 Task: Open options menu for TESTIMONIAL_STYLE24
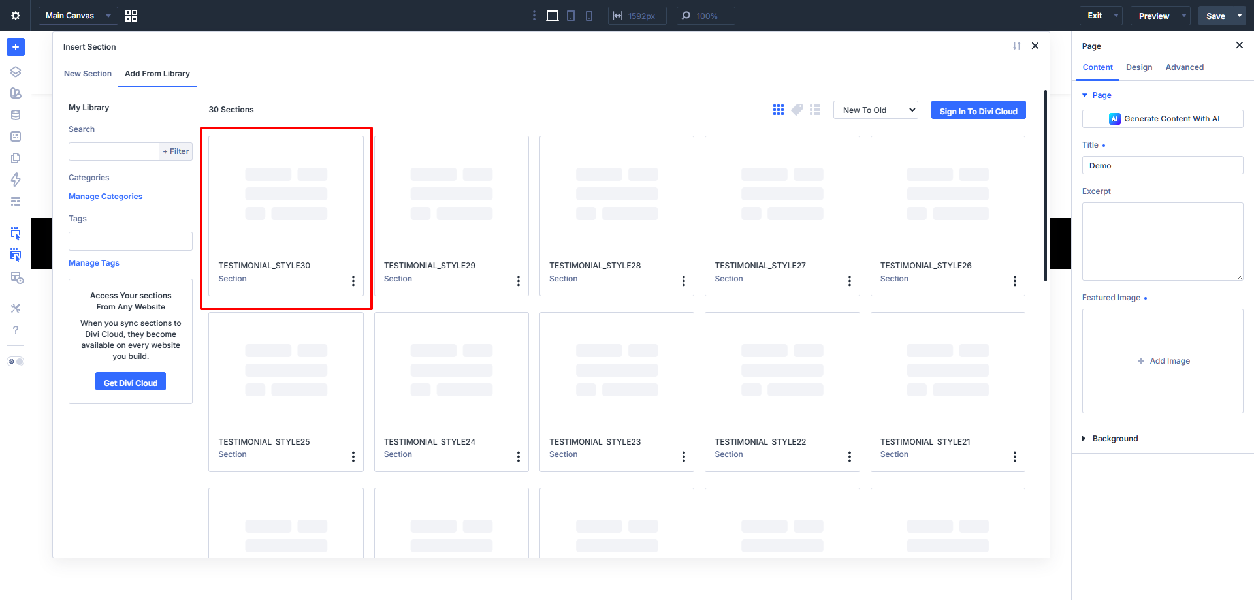[519, 456]
